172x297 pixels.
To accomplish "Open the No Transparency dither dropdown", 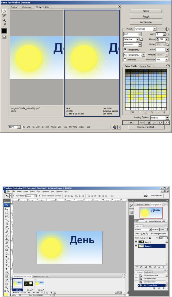I will pyautogui.click(x=134, y=55).
